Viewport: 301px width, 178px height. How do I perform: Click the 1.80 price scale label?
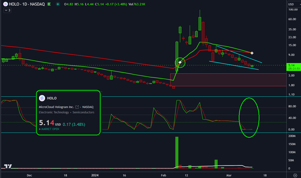292,85
